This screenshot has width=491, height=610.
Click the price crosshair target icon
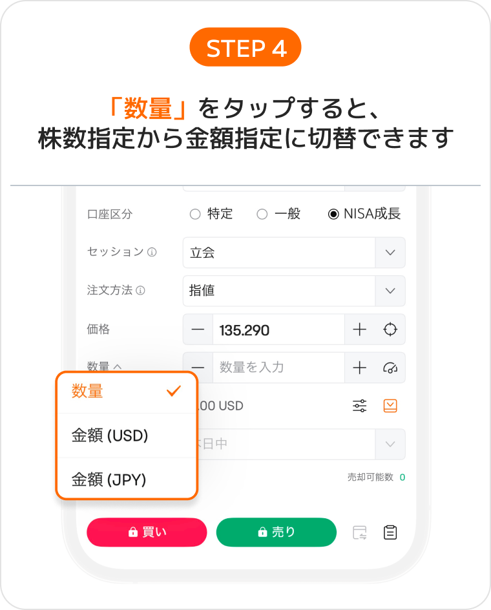(x=390, y=330)
